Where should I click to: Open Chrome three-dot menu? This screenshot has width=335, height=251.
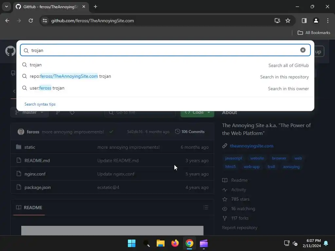click(327, 21)
